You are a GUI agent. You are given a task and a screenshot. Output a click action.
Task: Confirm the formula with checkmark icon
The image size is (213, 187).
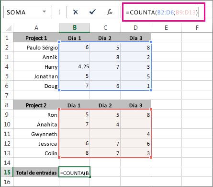[92, 12]
